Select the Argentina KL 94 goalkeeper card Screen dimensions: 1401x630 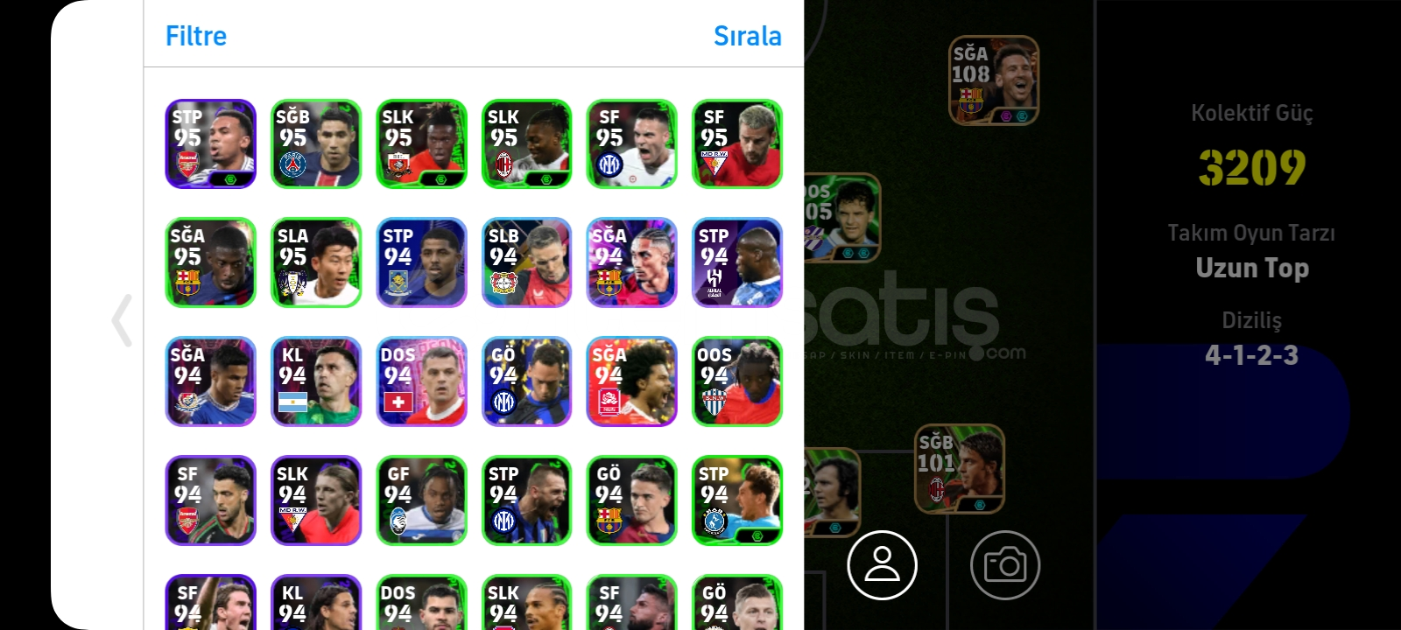pos(316,381)
